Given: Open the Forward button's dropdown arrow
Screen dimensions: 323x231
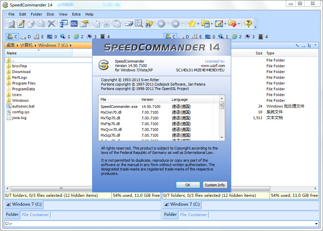Looking at the screenshot, I should point(183,24).
